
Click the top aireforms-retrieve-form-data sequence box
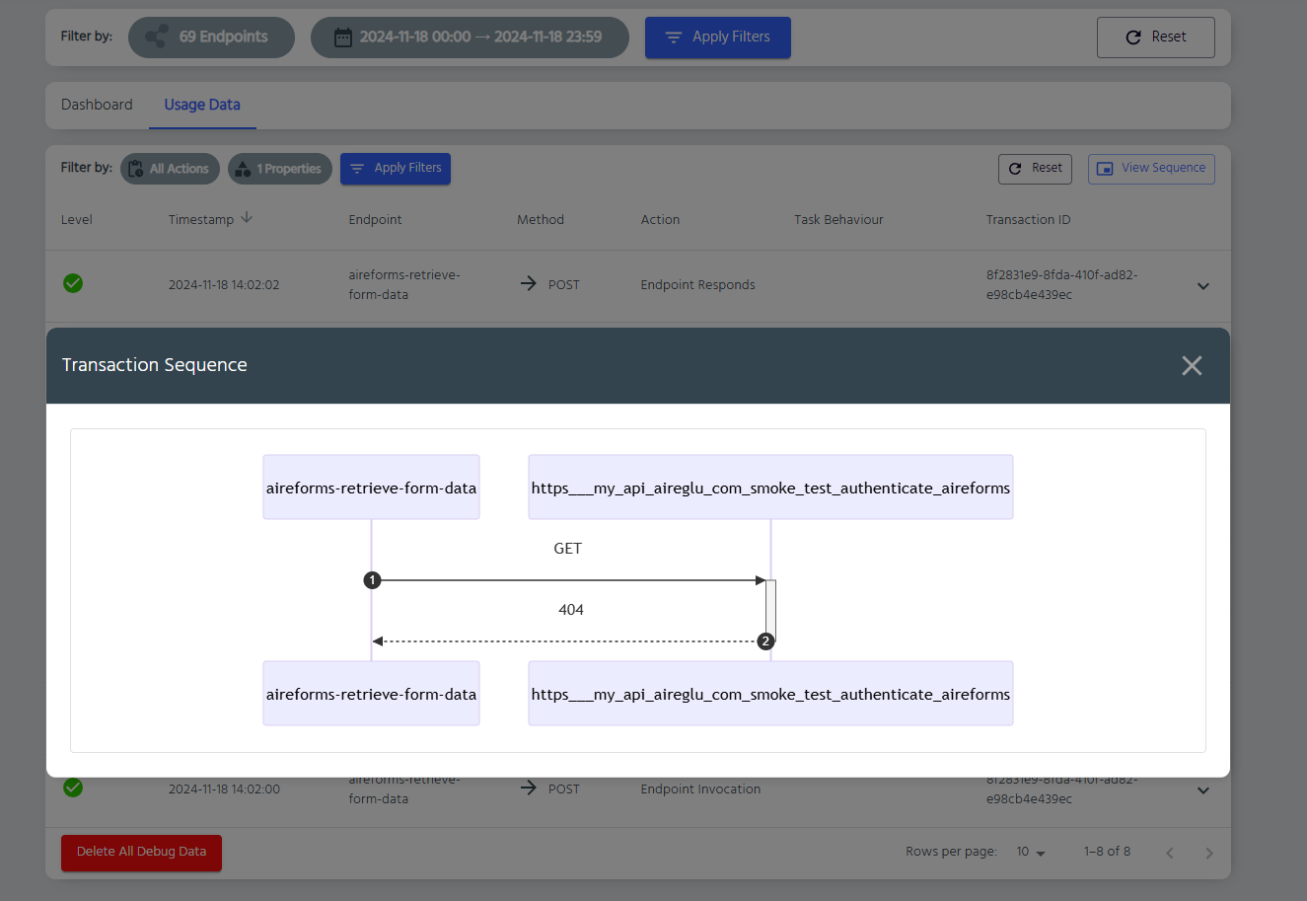click(371, 488)
